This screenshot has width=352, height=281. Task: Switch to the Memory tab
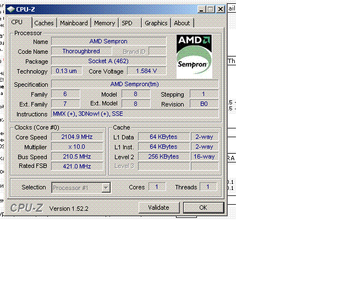pos(105,23)
